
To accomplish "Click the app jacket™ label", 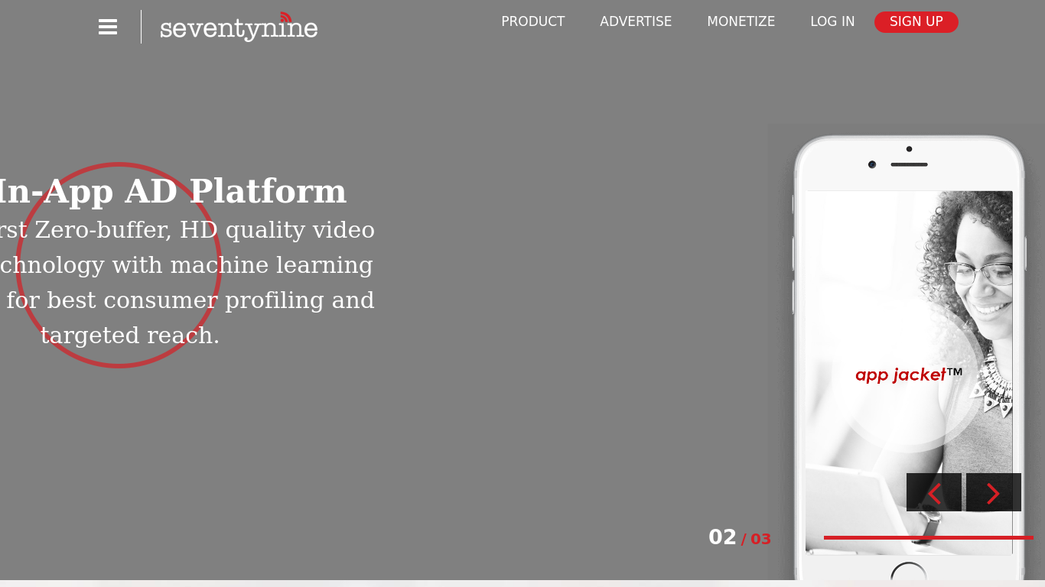I will click(x=908, y=375).
